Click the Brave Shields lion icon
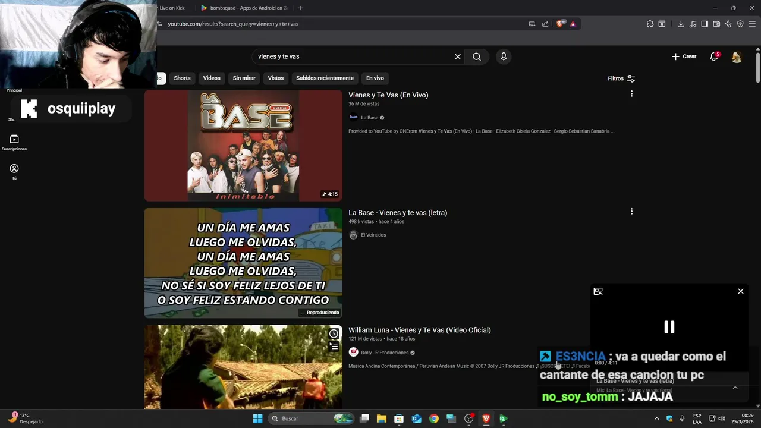The image size is (761, 428). tap(561, 24)
